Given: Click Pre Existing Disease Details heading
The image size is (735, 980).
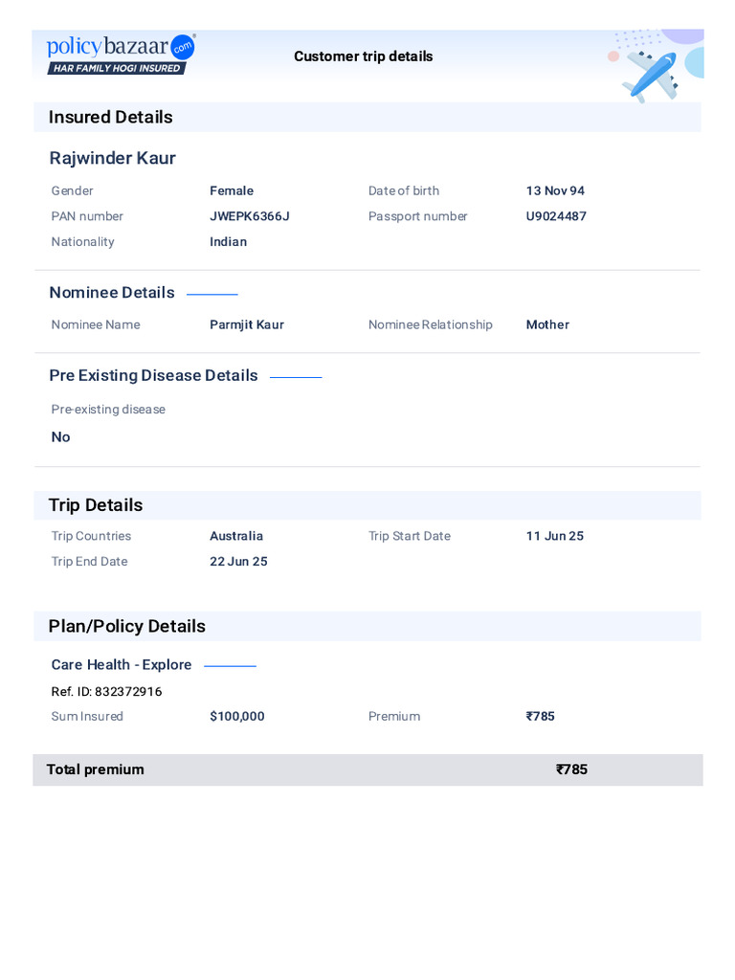Looking at the screenshot, I should 153,375.
